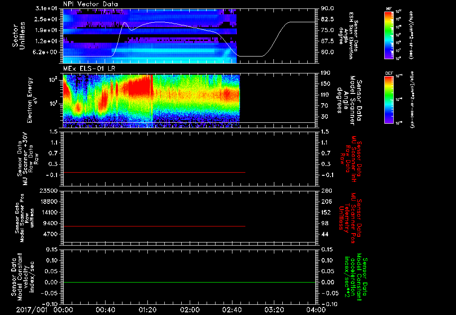The image size is (456, 315).
Task: Click the "60.0" sun elevation tick
Action: tap(327, 52)
